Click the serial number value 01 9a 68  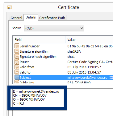pos(90,46)
